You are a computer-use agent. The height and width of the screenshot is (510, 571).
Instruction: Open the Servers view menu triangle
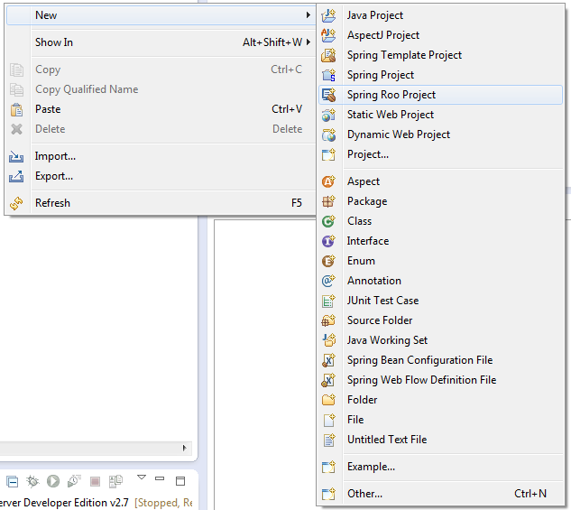(142, 478)
